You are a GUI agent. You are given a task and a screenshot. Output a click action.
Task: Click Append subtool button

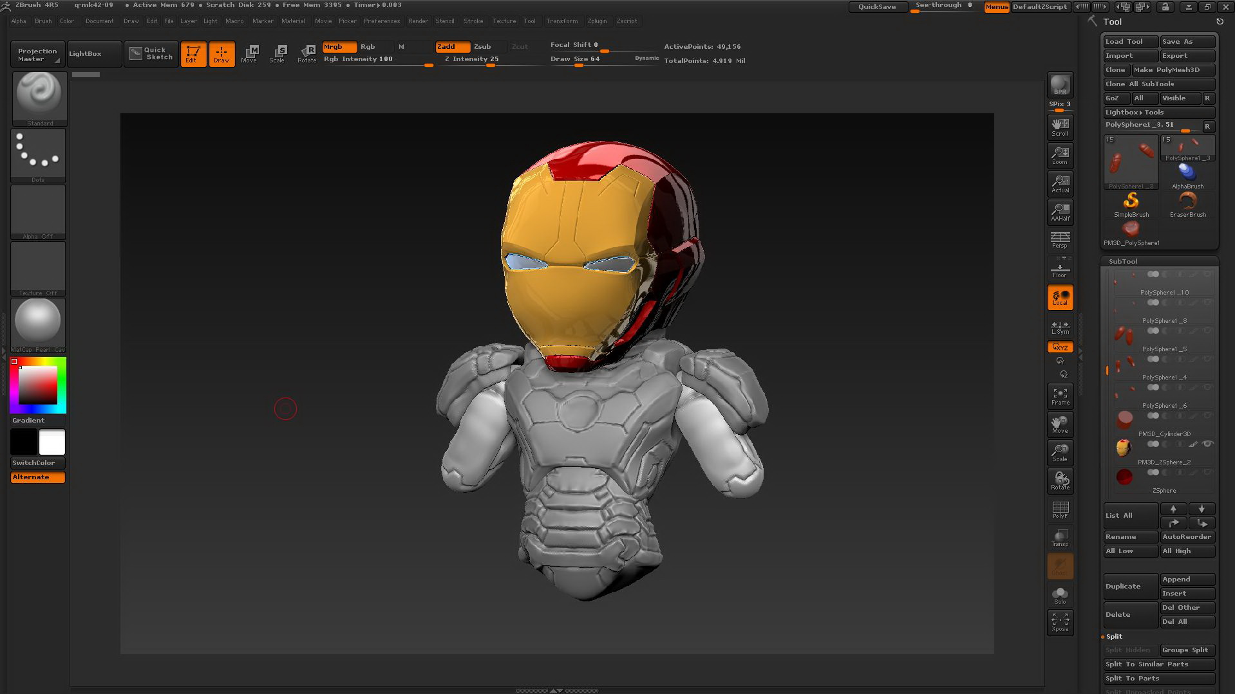1187,580
